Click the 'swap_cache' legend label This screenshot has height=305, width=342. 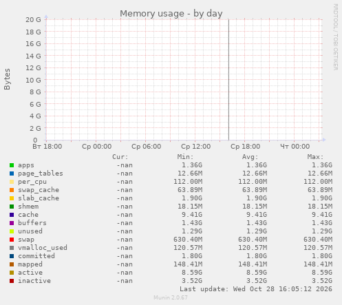(x=39, y=190)
